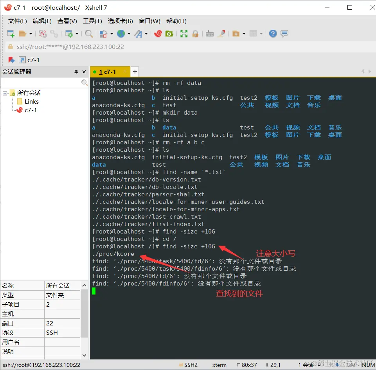Click the Reconnect link icon
The image size is (376, 370).
(x=54, y=34)
